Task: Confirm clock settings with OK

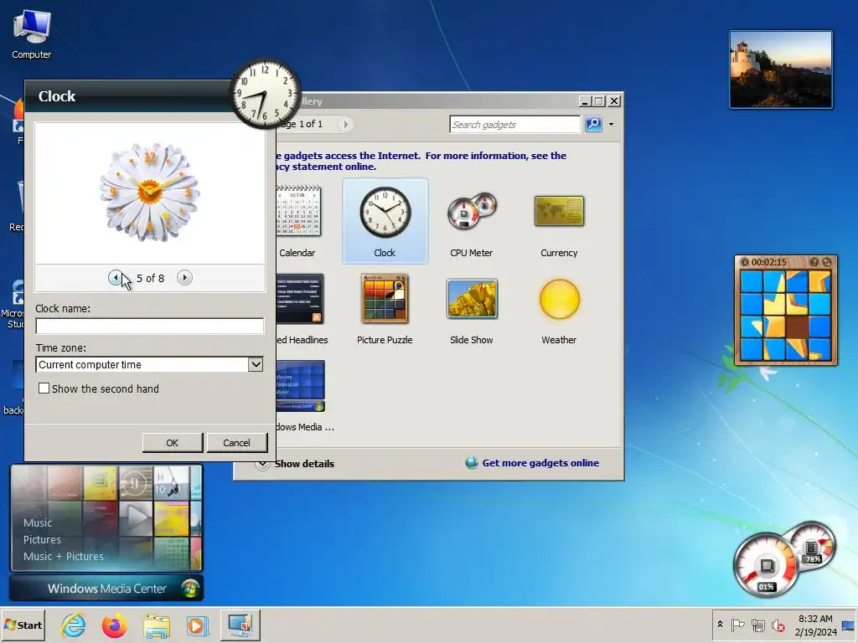Action: click(x=173, y=443)
